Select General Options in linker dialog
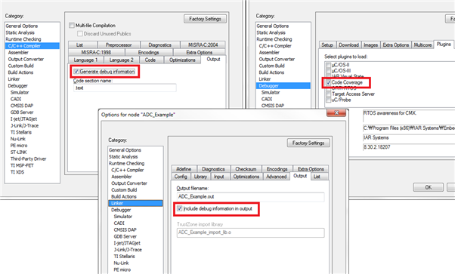The height and width of the screenshot is (274, 455). 125,150
